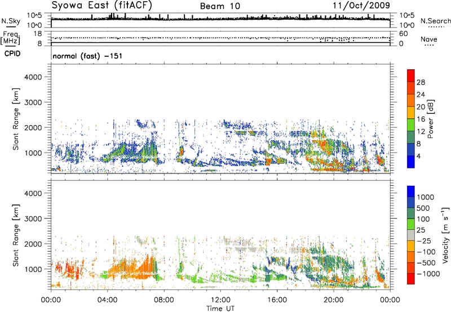Viewport: 451px width, 312px height.
Task: Click the 'CPID' label
Action: pos(12,54)
